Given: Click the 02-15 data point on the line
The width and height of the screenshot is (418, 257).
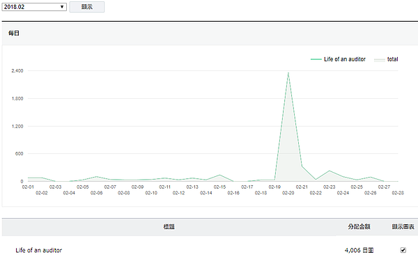Looking at the screenshot, I should pyautogui.click(x=219, y=175).
